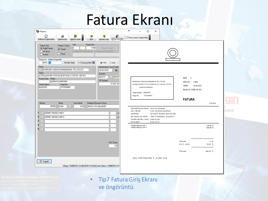This screenshot has width=268, height=201.
Task: Expand Gümrük lookup arrow next to 067777
Action: pos(111,77)
